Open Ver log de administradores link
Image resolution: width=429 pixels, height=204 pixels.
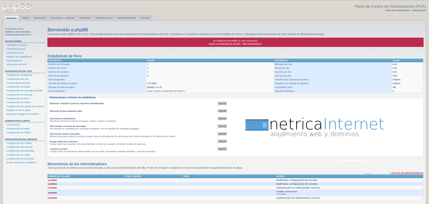[406, 173]
